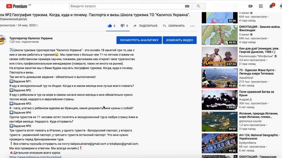Click the channel avatar of Калипсо Украина
This screenshot has width=282, height=158.
click(x=3, y=40)
